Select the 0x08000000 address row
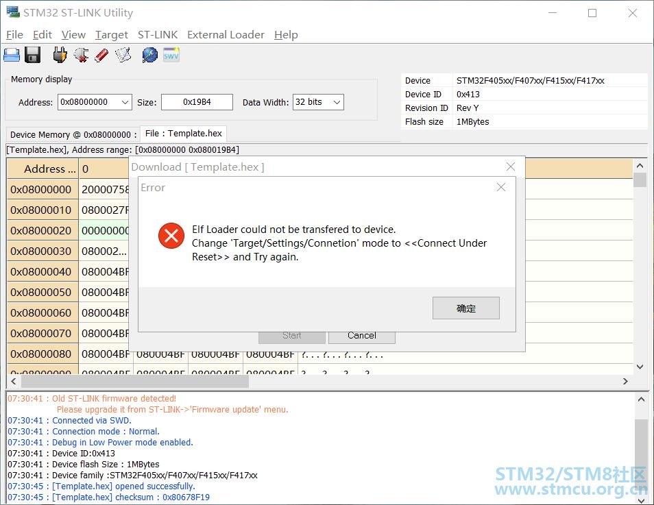The image size is (654, 505). pos(43,189)
